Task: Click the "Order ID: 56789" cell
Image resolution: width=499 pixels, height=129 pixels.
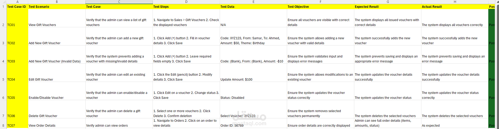Action: 253,126
